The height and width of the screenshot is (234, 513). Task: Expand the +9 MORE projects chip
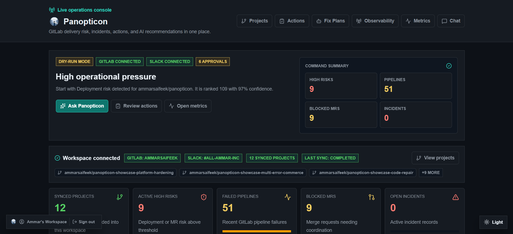(x=431, y=173)
